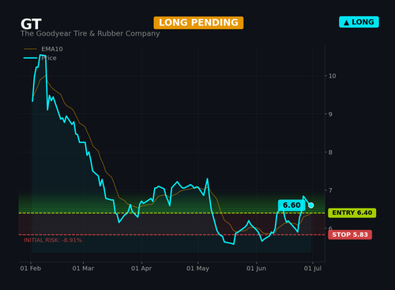The image size is (395, 290).
Task: Click the LONG direction badge
Action: click(x=359, y=22)
